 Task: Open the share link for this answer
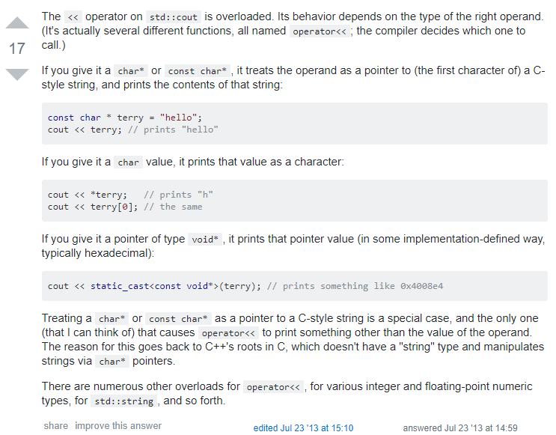coord(55,426)
